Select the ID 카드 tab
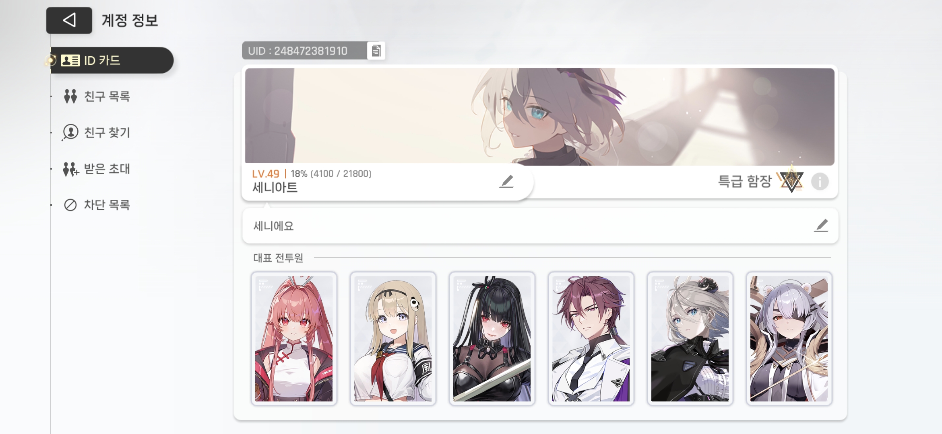942x434 pixels. [x=109, y=60]
